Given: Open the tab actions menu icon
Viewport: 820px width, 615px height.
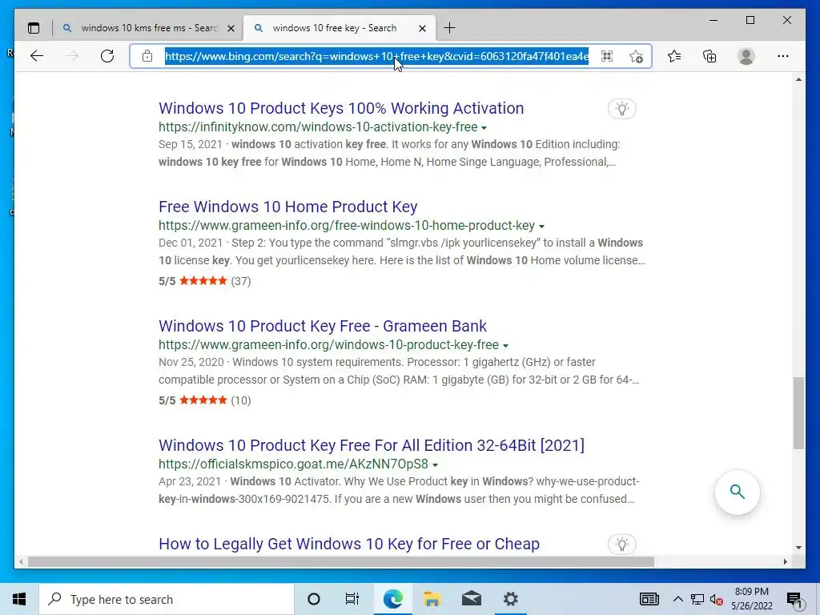Looking at the screenshot, I should click(34, 28).
